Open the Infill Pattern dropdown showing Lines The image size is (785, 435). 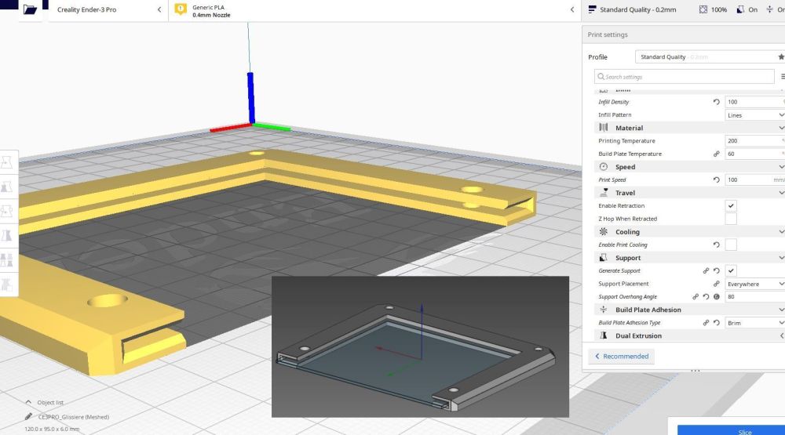pos(755,115)
